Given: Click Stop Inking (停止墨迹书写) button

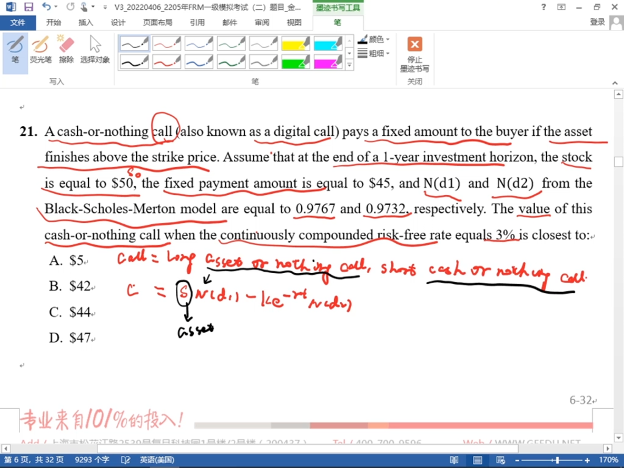Looking at the screenshot, I should pos(414,55).
